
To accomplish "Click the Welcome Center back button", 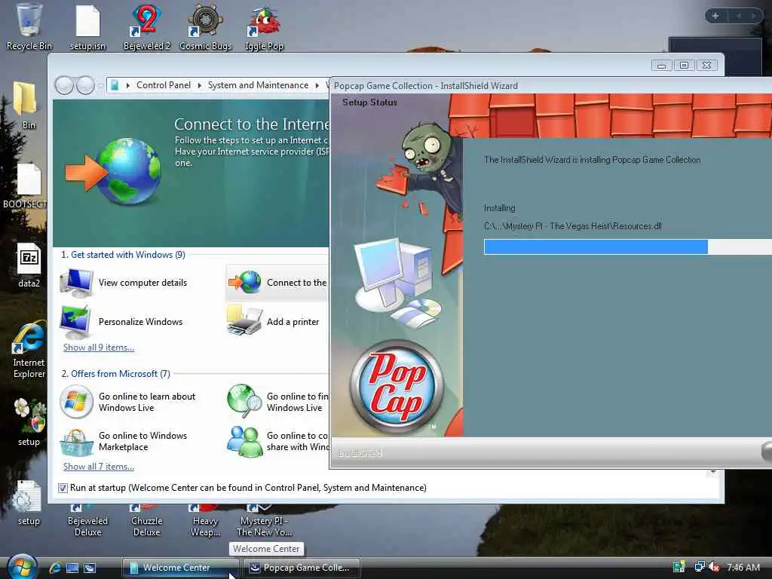I will coord(65,85).
